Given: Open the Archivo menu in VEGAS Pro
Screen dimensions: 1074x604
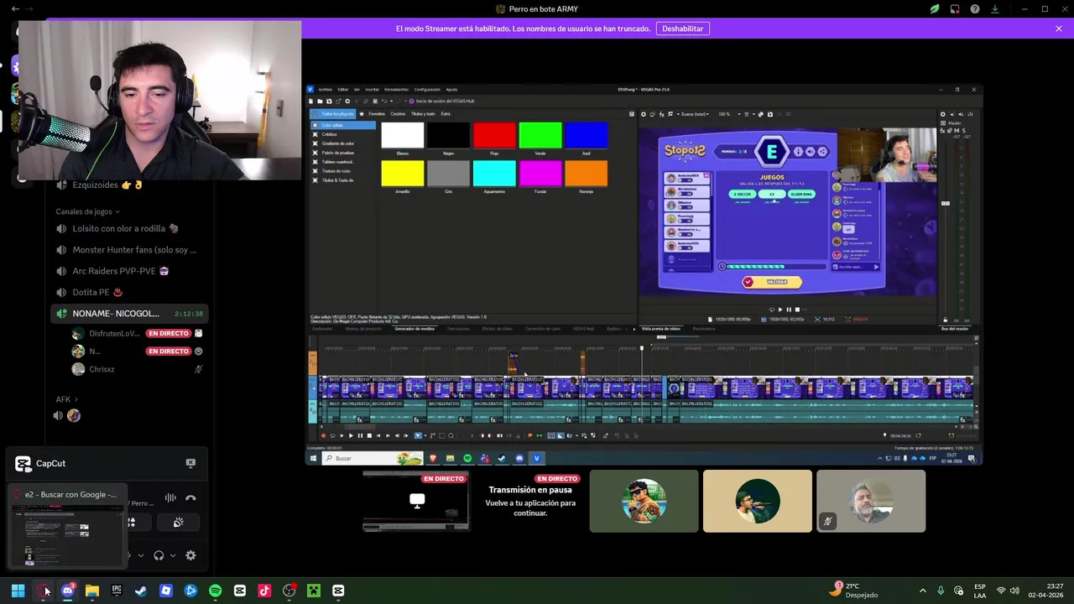Looking at the screenshot, I should [x=325, y=89].
